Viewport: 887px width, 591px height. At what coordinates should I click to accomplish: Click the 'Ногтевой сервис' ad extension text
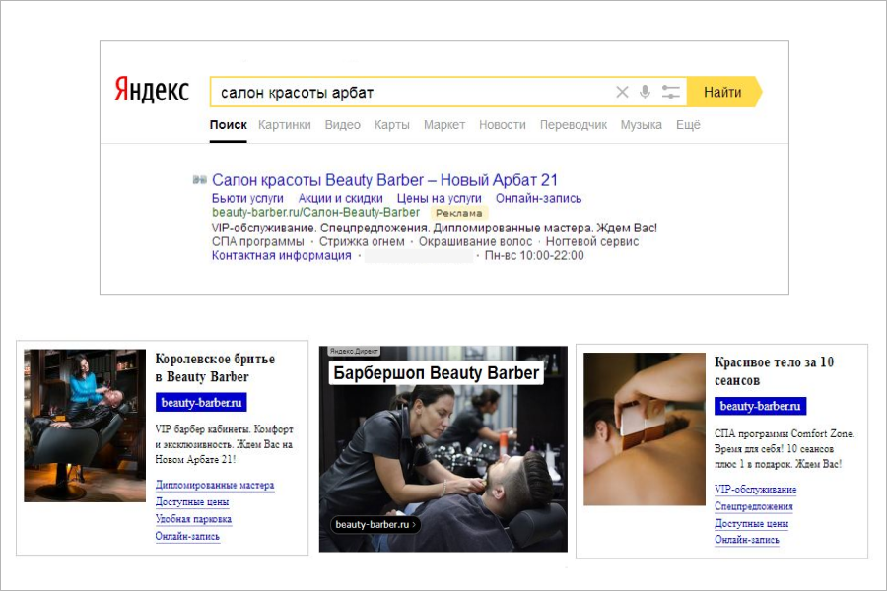[x=592, y=242]
